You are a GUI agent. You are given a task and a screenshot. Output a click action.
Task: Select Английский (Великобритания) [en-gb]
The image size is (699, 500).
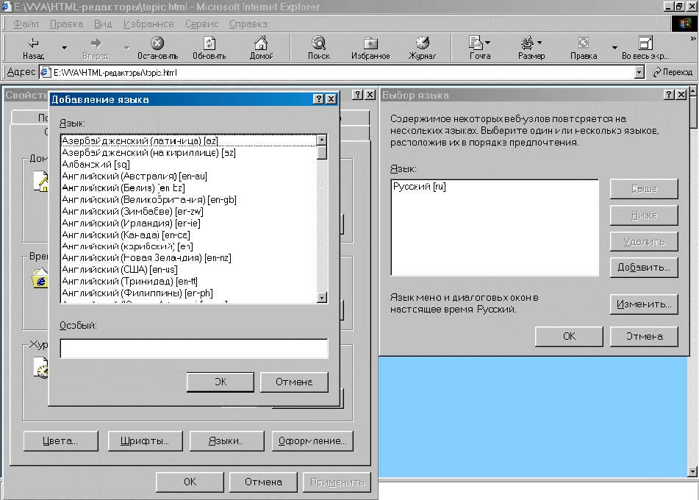coord(189,199)
